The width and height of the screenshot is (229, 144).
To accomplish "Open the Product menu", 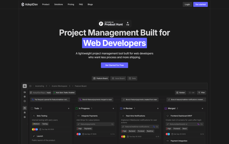I will point(46,5).
